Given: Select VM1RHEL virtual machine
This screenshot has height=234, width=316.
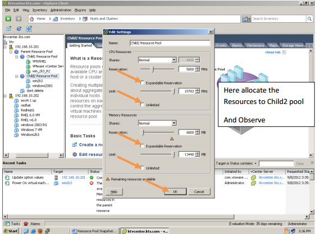Looking at the screenshot, I should coord(39,61).
